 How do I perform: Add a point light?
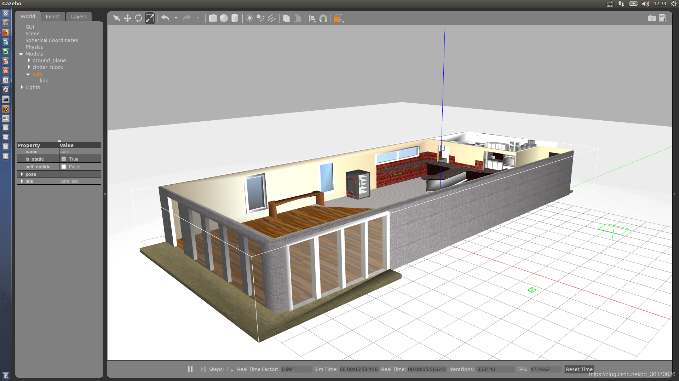click(249, 18)
